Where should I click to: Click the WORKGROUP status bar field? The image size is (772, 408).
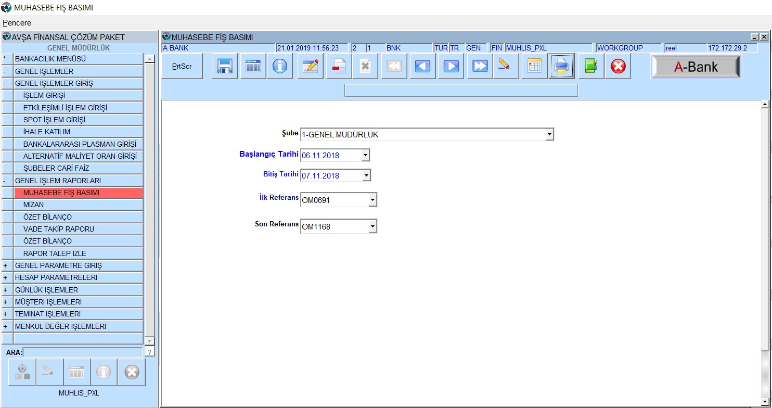click(628, 48)
